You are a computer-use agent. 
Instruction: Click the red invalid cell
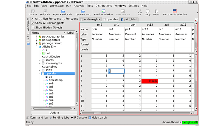pyautogui.click(x=150, y=81)
